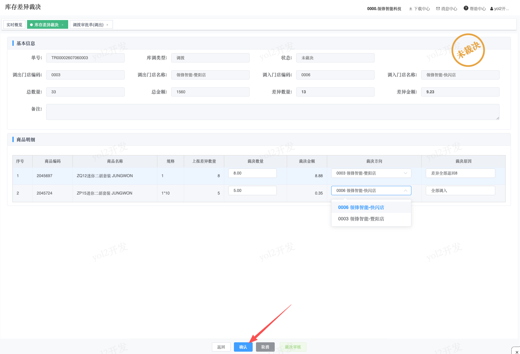The image size is (520, 354).
Task: Close the 调拨审批单(调出) tab via x
Action: 107,25
